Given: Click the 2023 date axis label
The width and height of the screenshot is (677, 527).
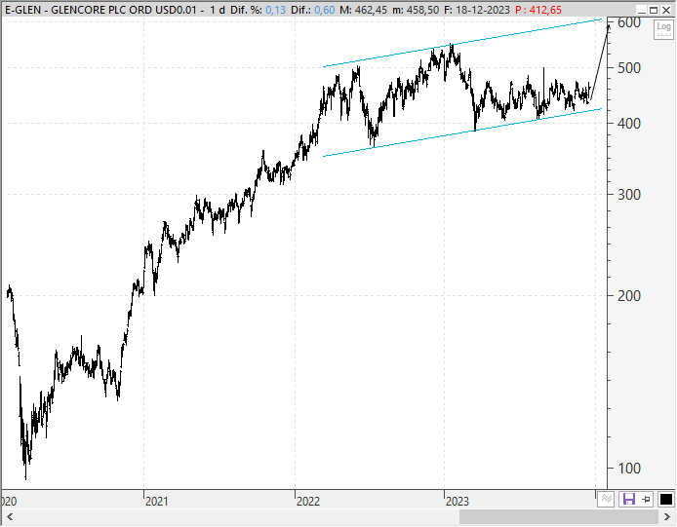Looking at the screenshot, I should pos(458,501).
